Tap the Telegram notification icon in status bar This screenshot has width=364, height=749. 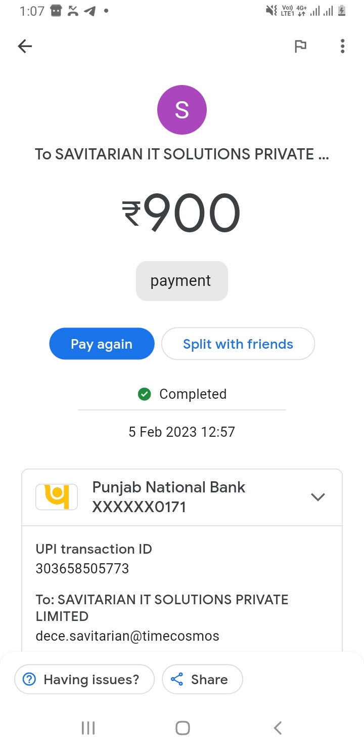tap(90, 11)
